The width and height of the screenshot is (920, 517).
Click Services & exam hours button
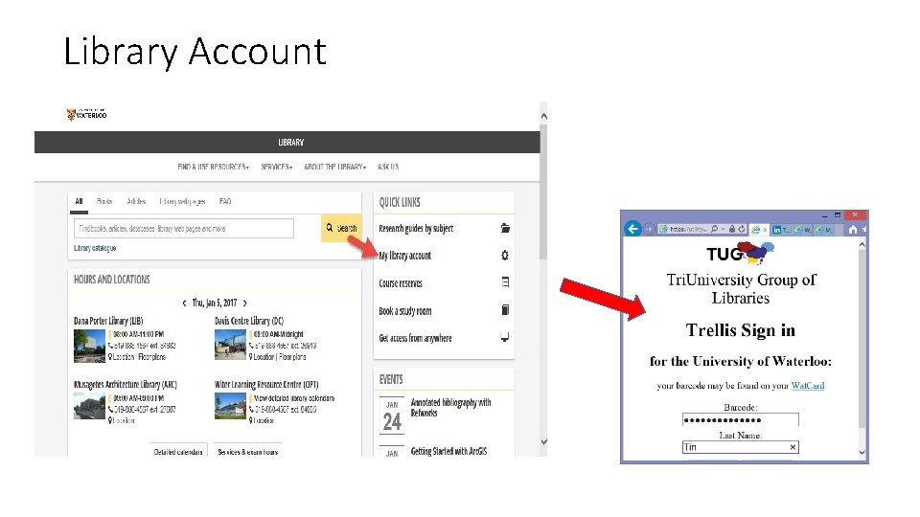point(247,451)
